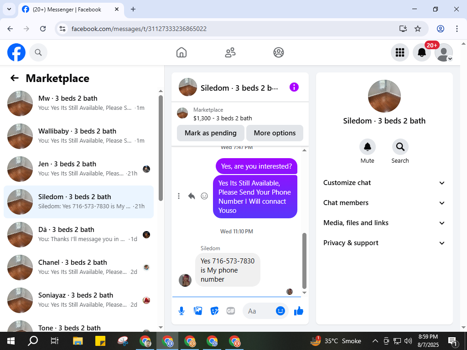Open the Friends icon in top navigation
This screenshot has width=467, height=350.
click(230, 52)
